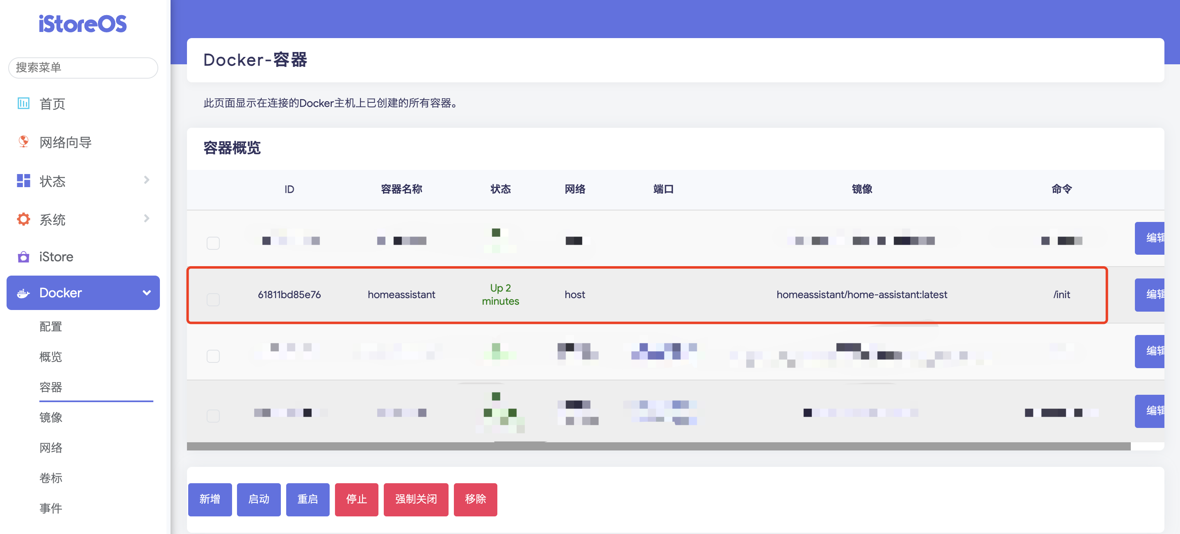Expand the 状态 menu chevron
This screenshot has width=1180, height=534.
[147, 180]
